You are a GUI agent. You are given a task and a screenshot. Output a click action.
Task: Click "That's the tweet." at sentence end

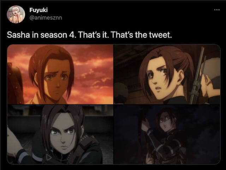141,35
